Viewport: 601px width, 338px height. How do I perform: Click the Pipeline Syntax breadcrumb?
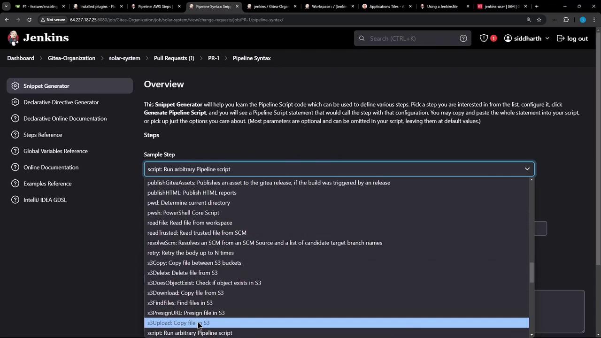(x=252, y=58)
